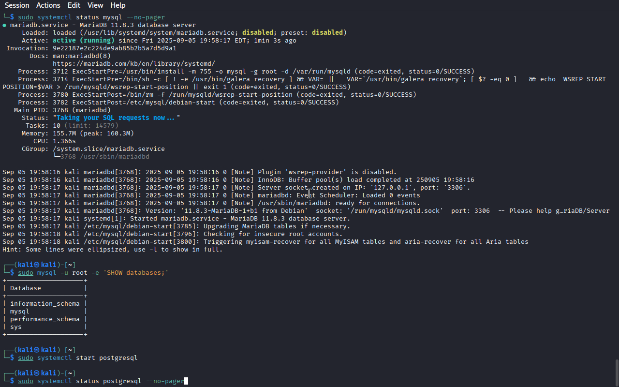Click the CGroup path /system.slice/mariadb.service
This screenshot has height=387, width=619.
pos(109,149)
